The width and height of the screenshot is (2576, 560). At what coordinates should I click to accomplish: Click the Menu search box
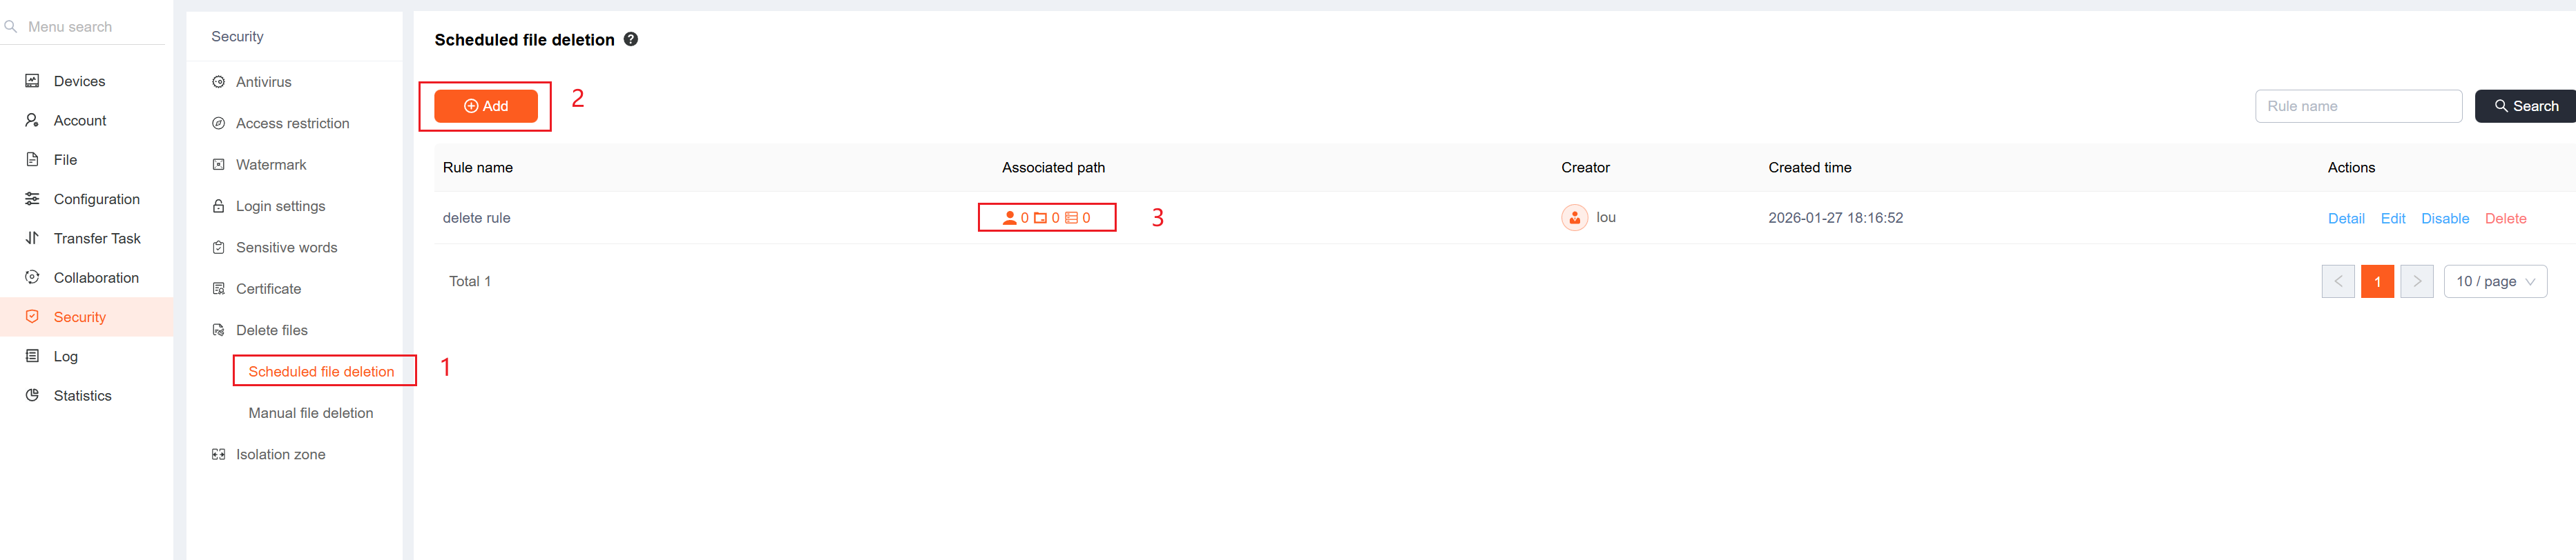point(90,27)
